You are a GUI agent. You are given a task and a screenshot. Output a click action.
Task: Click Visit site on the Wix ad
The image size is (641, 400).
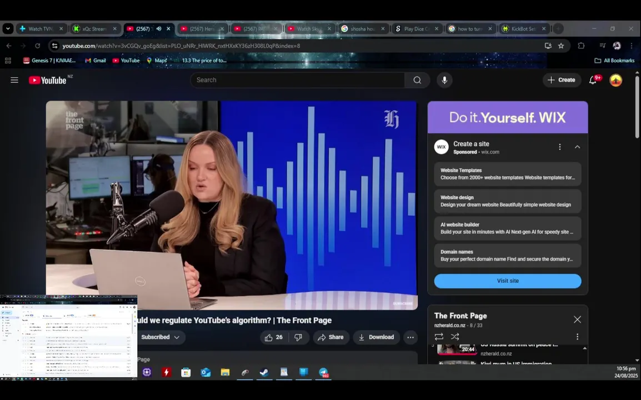point(508,281)
